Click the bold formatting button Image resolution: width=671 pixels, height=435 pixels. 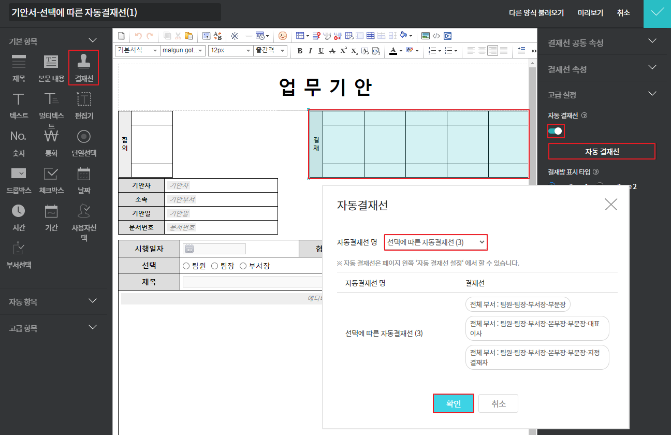[300, 51]
